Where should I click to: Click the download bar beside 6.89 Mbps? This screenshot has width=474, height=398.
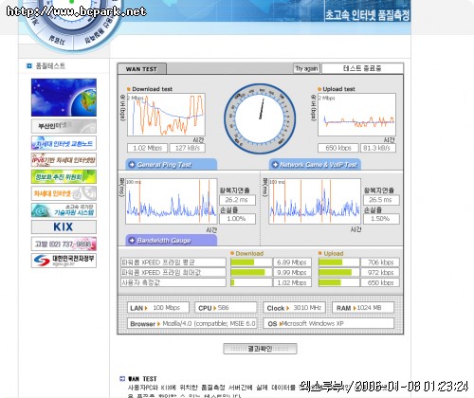[251, 262]
